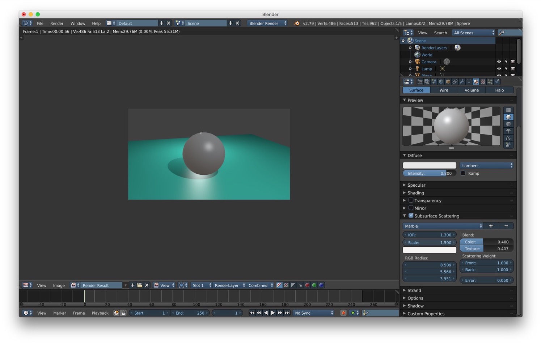This screenshot has height=344, width=541.
Task: Toggle auto keyframe record button
Action: tap(343, 313)
